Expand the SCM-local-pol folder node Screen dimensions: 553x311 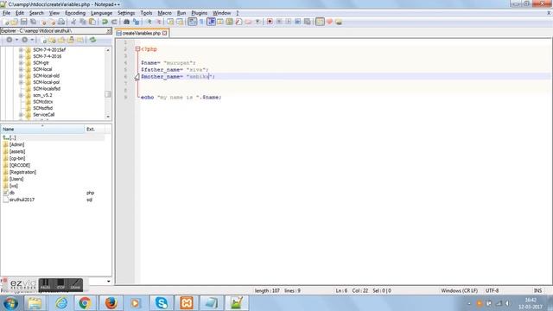click(21, 82)
